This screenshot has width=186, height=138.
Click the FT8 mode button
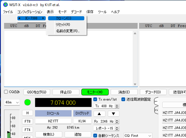point(28,121)
